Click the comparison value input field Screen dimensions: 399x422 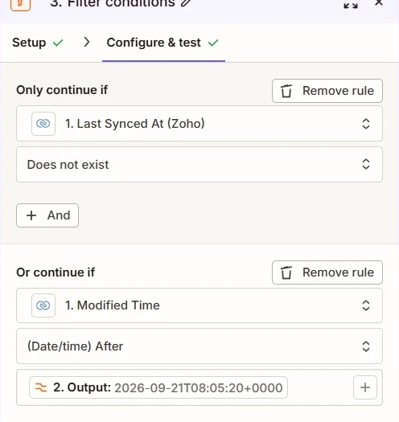pyautogui.click(x=199, y=387)
